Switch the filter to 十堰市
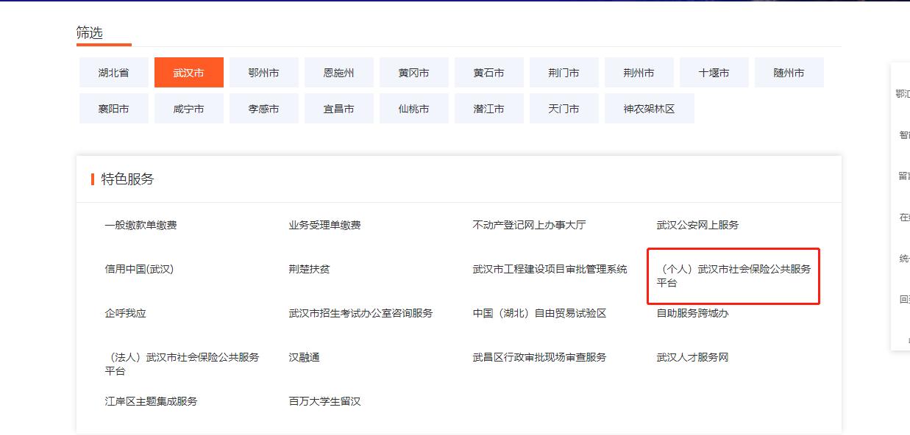 point(714,72)
